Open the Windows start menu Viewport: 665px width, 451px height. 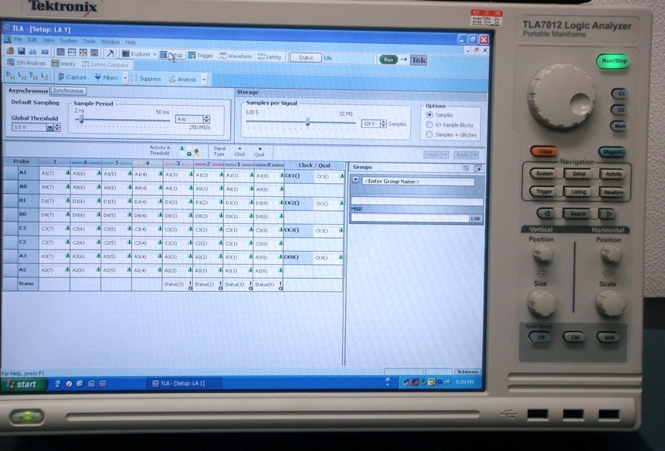coord(22,384)
